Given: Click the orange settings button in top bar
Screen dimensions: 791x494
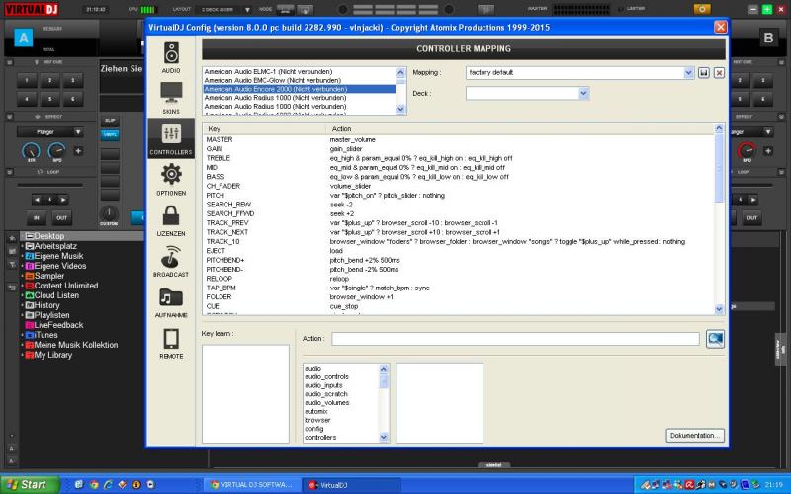Looking at the screenshot, I should click(702, 9).
